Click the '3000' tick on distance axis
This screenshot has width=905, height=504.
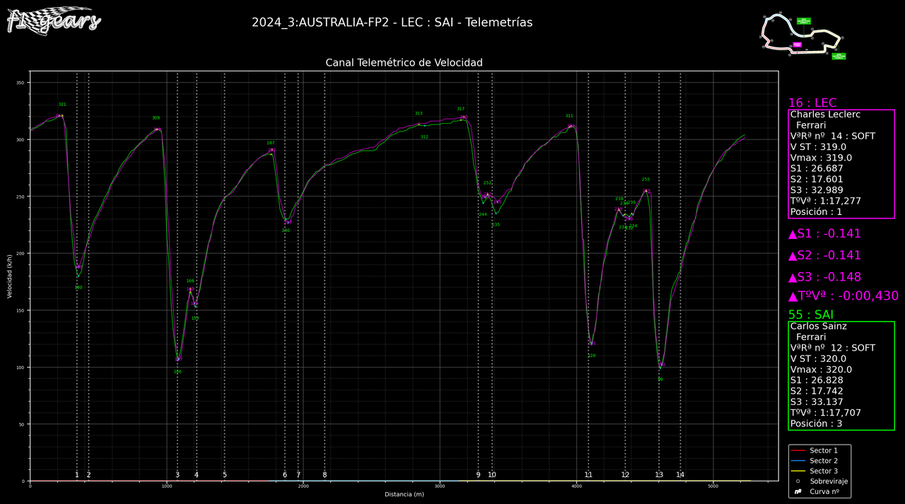[x=440, y=486]
